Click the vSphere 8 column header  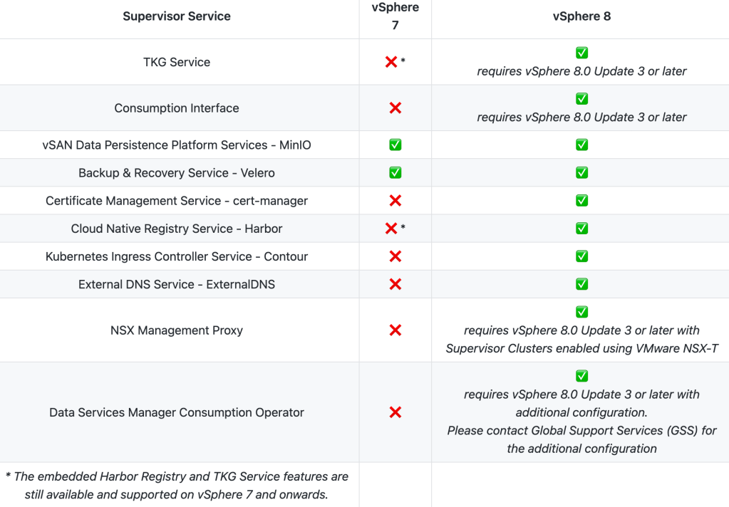coord(581,16)
